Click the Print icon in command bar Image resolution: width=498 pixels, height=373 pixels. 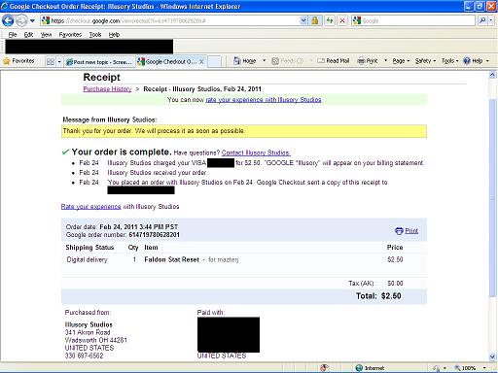coord(368,61)
